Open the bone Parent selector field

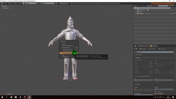[164, 89]
